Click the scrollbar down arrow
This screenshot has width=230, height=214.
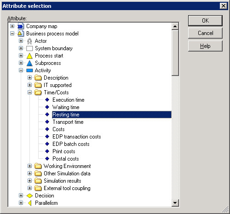pos(175,203)
